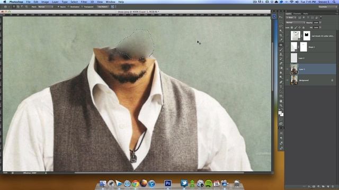Select the Patch tool in toolbar
Screen dimensions: 339x190
pos(281,45)
